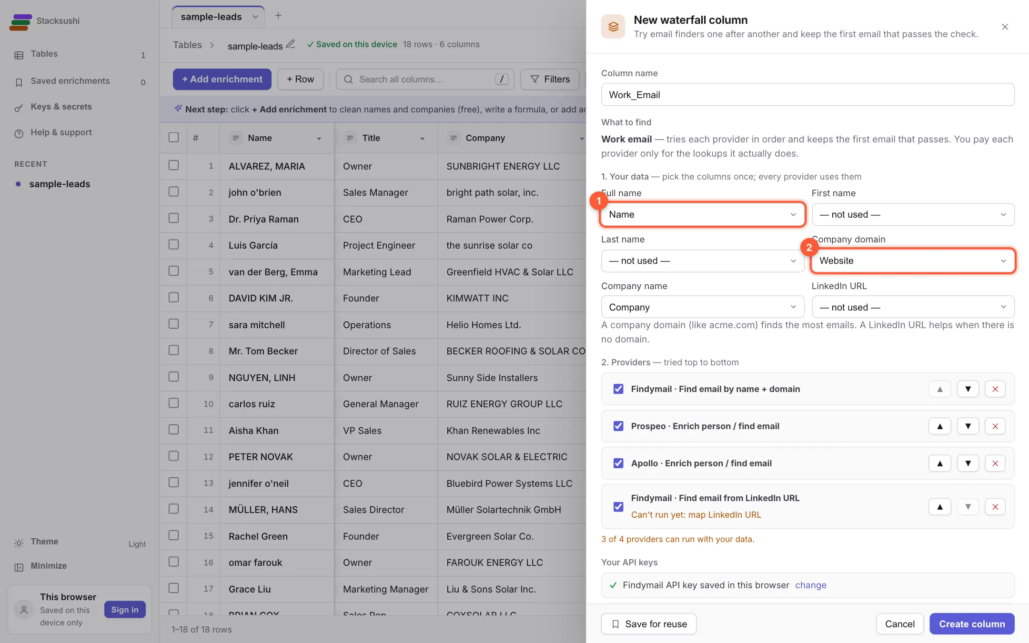Click the Theme sun icon
The width and height of the screenshot is (1029, 643).
coord(19,543)
